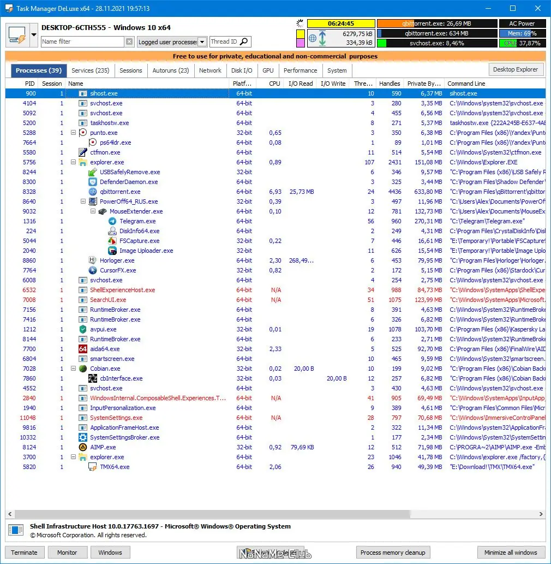Click the Telegram.exe paper plane icon
This screenshot has height=564, width=551.
pos(112,221)
